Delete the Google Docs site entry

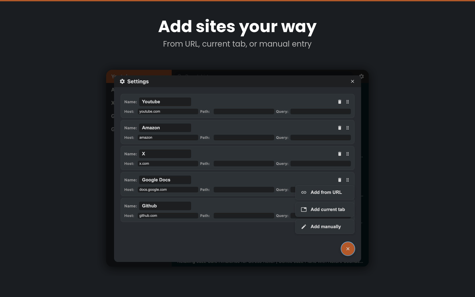point(340,180)
